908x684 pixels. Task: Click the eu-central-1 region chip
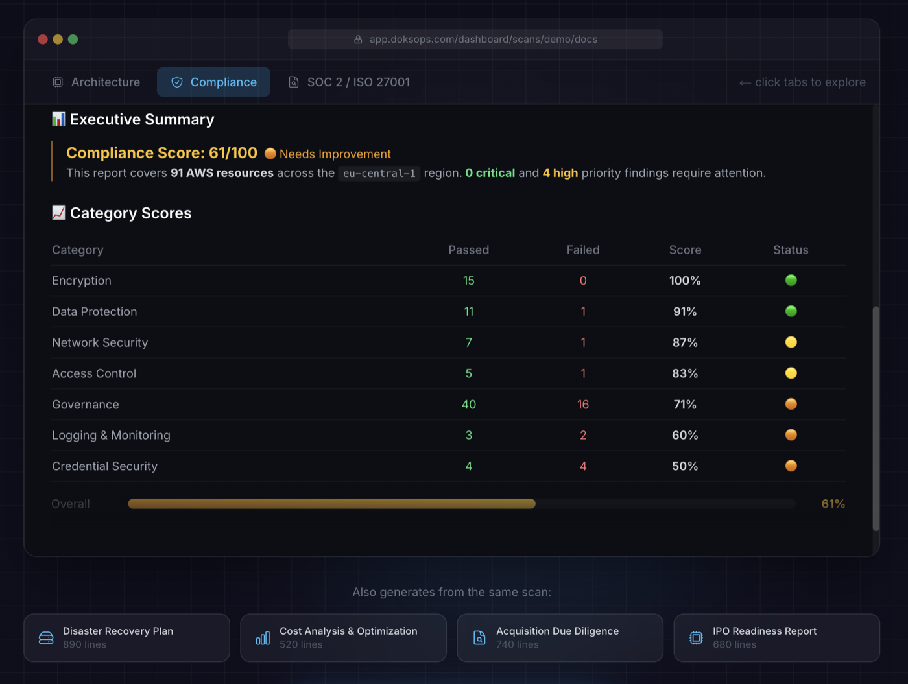[379, 173]
